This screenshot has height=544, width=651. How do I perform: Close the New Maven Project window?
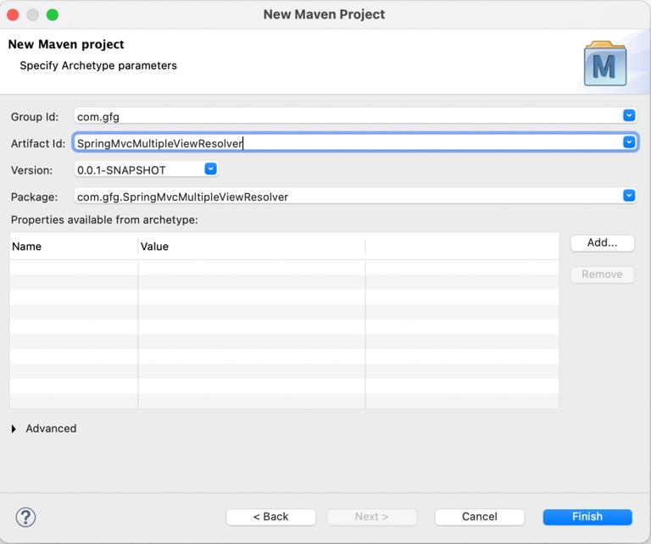click(x=13, y=14)
